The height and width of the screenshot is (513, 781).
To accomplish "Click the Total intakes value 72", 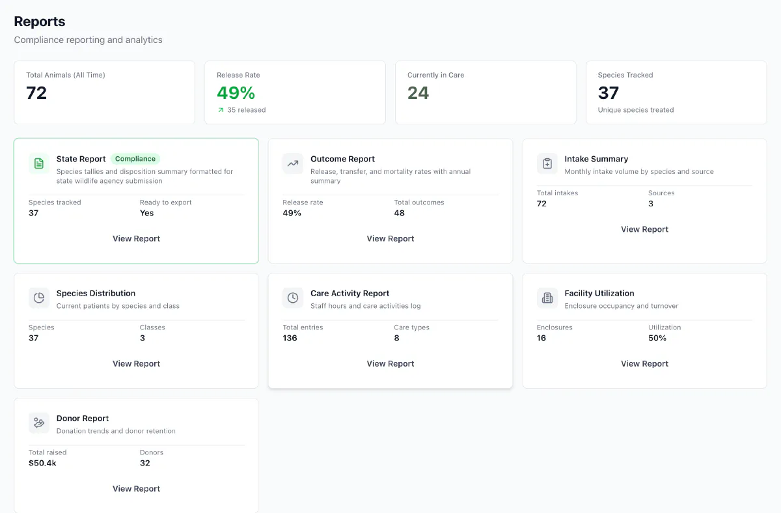I will [541, 204].
